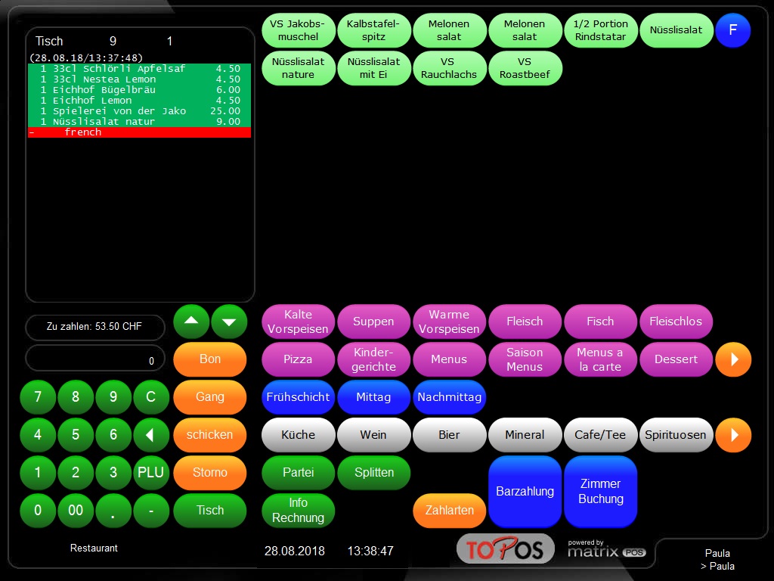This screenshot has height=581, width=774.
Task: Pay with Barzahlung button
Action: 525,492
